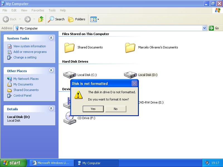Click the Forward arrow toolbar icon

(x=27, y=19)
